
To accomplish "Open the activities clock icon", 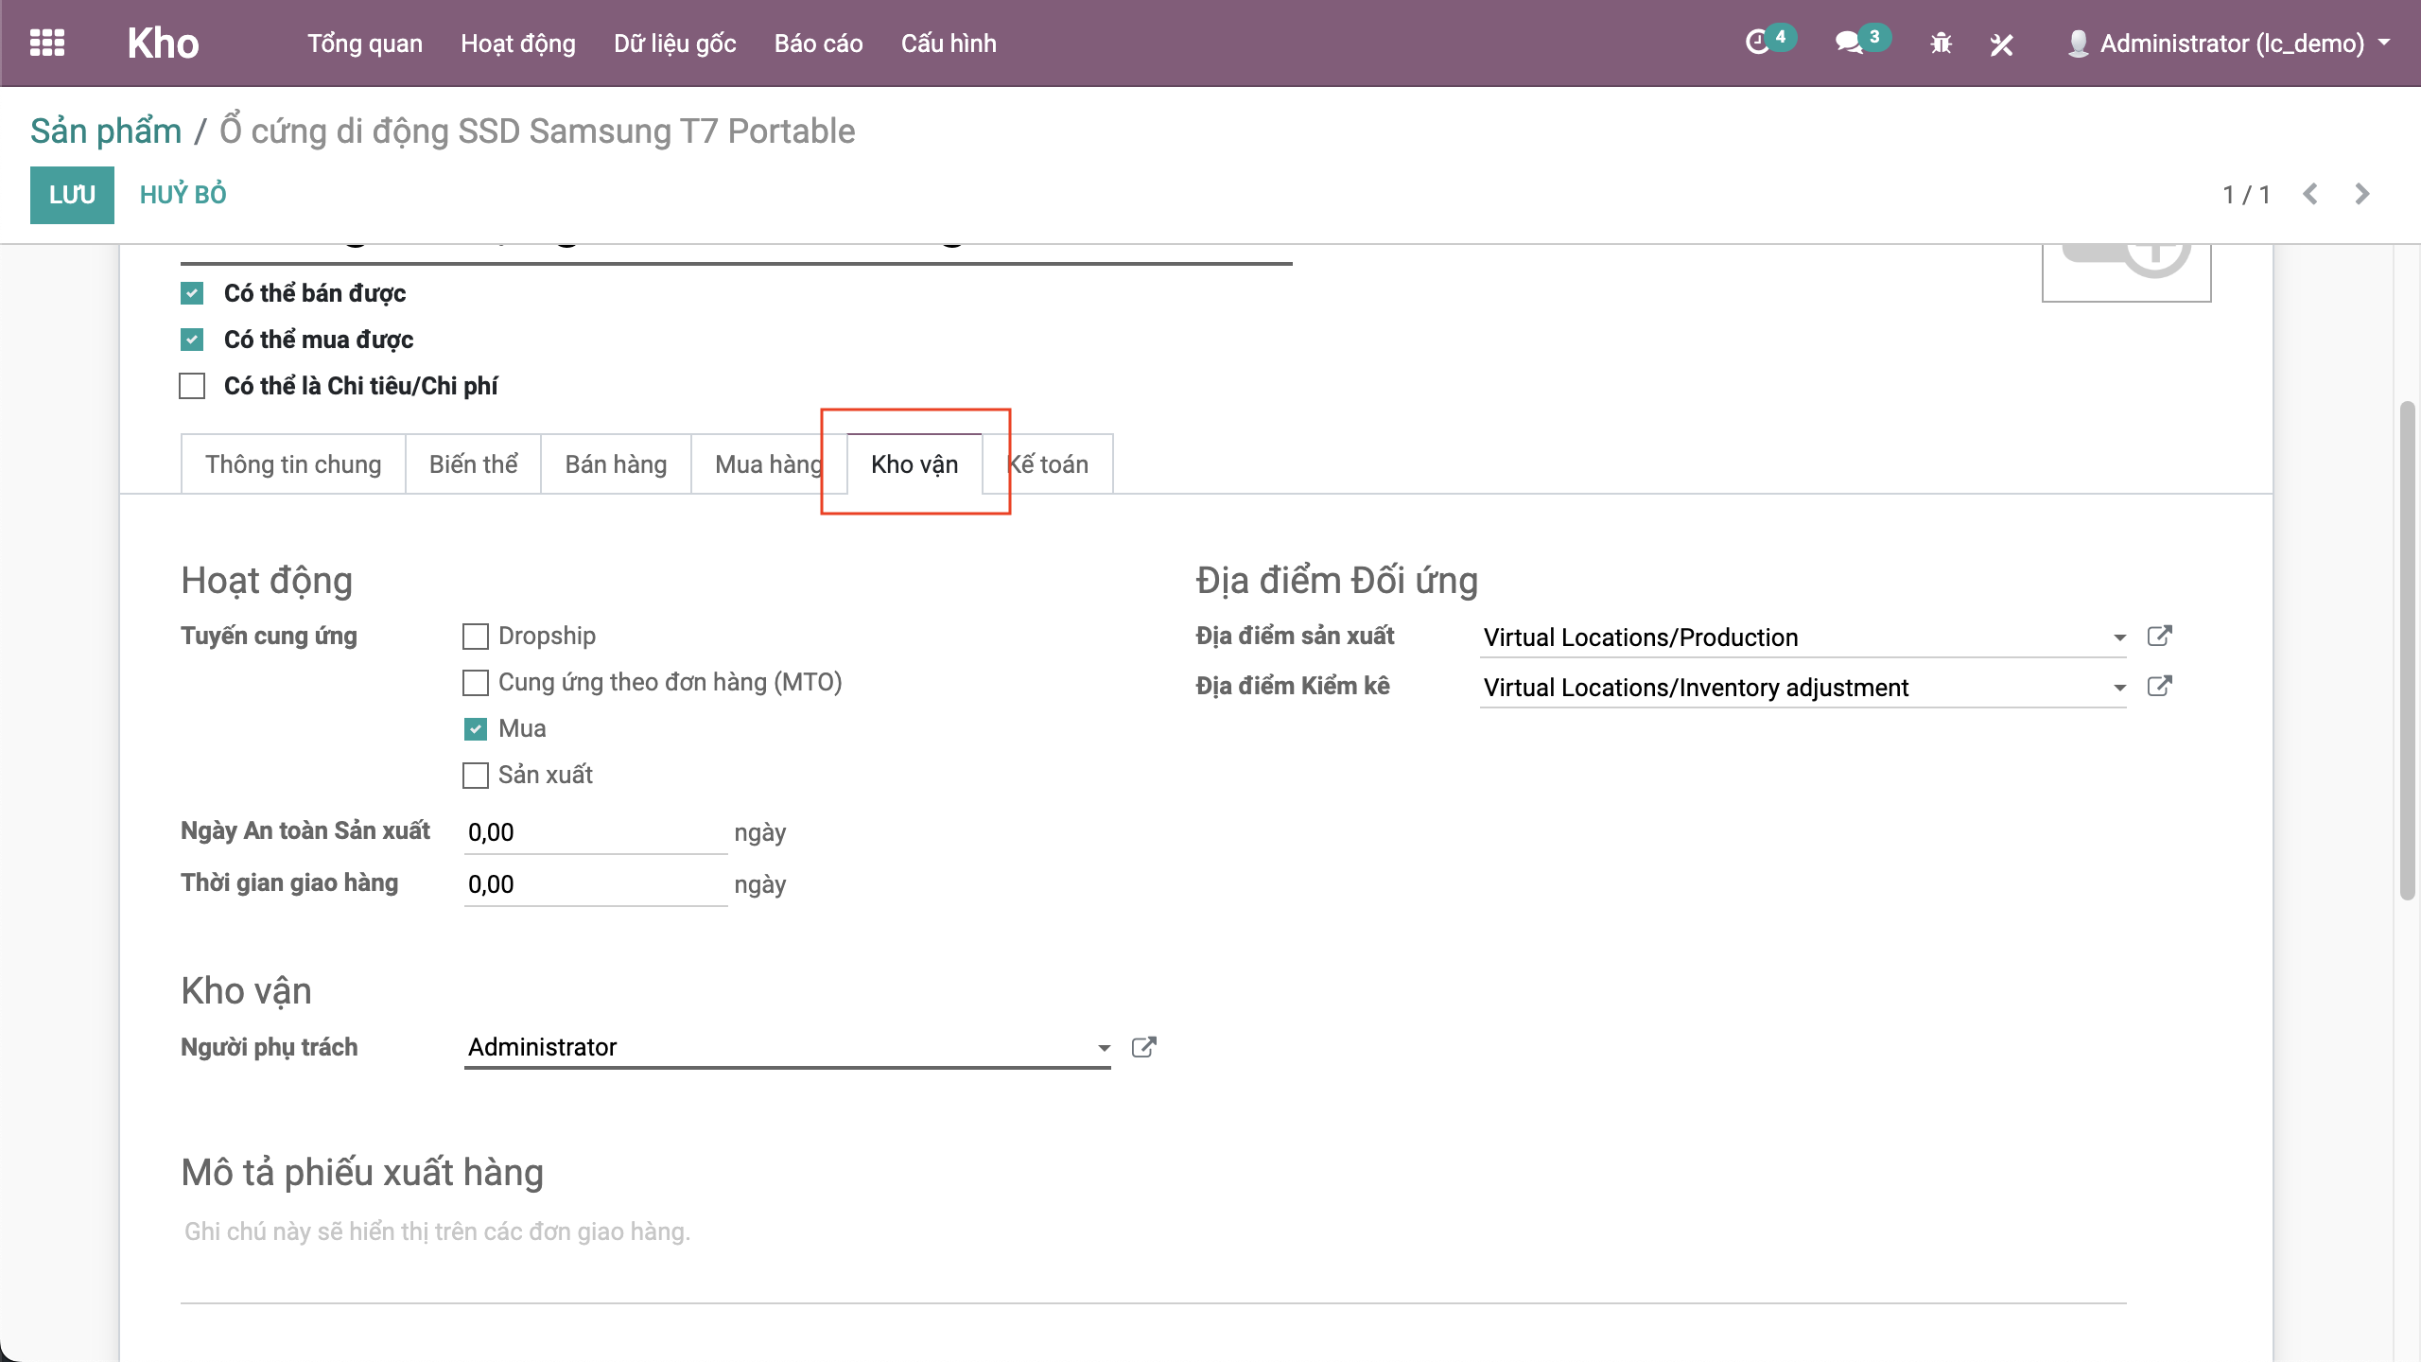I will pos(1757,44).
